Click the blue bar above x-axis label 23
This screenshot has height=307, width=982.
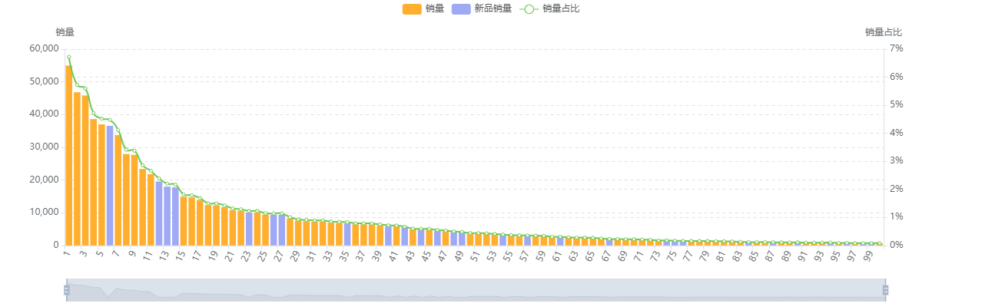249,228
